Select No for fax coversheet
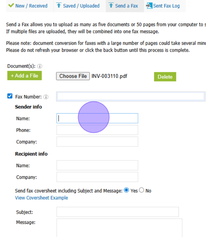Screen dimensions: 206x237 pyautogui.click(x=142, y=190)
